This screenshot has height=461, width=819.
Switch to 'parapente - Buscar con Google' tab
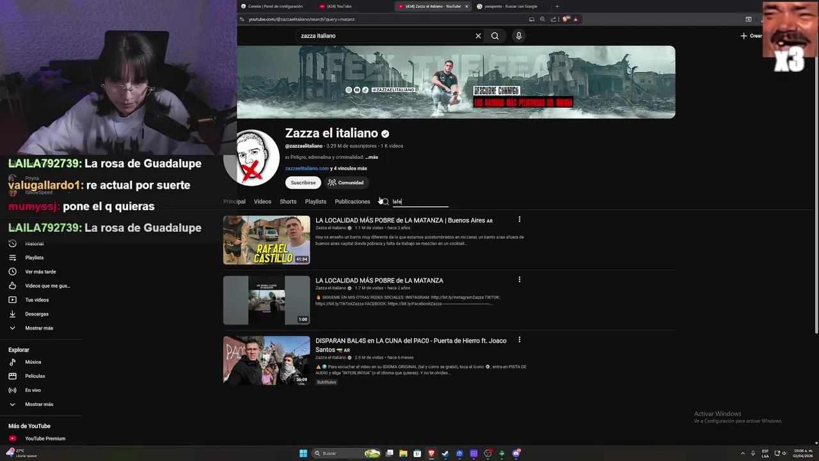[x=511, y=6]
